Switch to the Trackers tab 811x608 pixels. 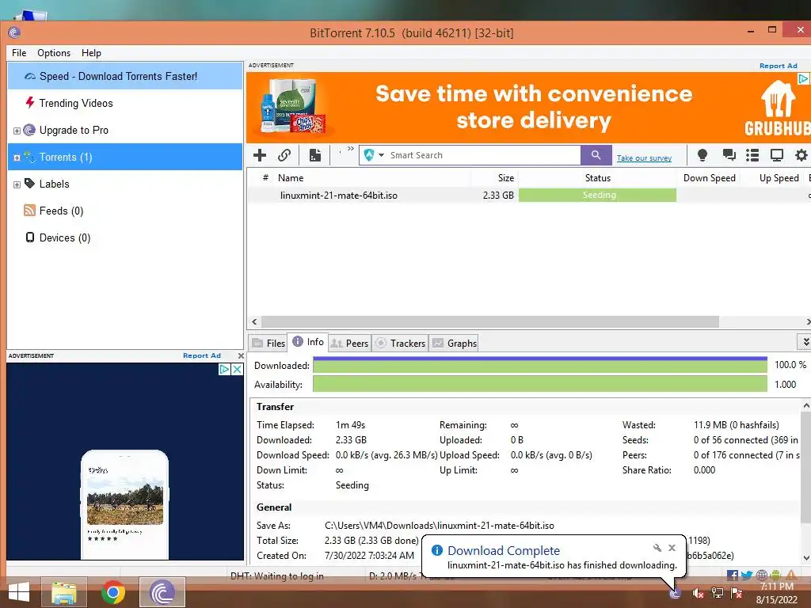400,344
